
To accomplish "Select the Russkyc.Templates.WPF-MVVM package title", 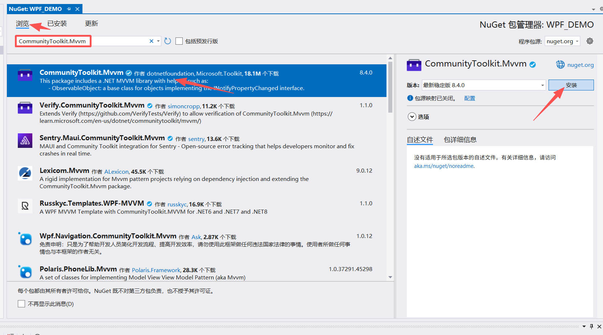I will coord(92,203).
